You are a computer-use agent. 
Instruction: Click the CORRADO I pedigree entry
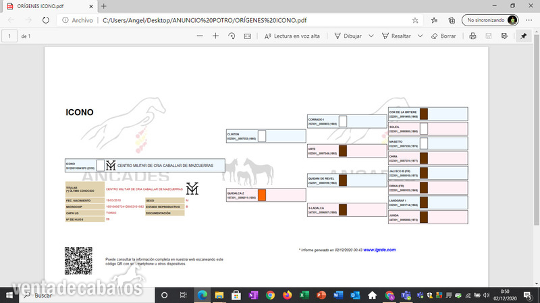click(347, 121)
